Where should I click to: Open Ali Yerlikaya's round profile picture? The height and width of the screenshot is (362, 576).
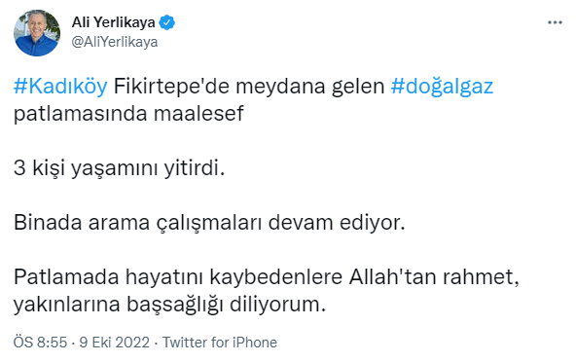pos(37,33)
